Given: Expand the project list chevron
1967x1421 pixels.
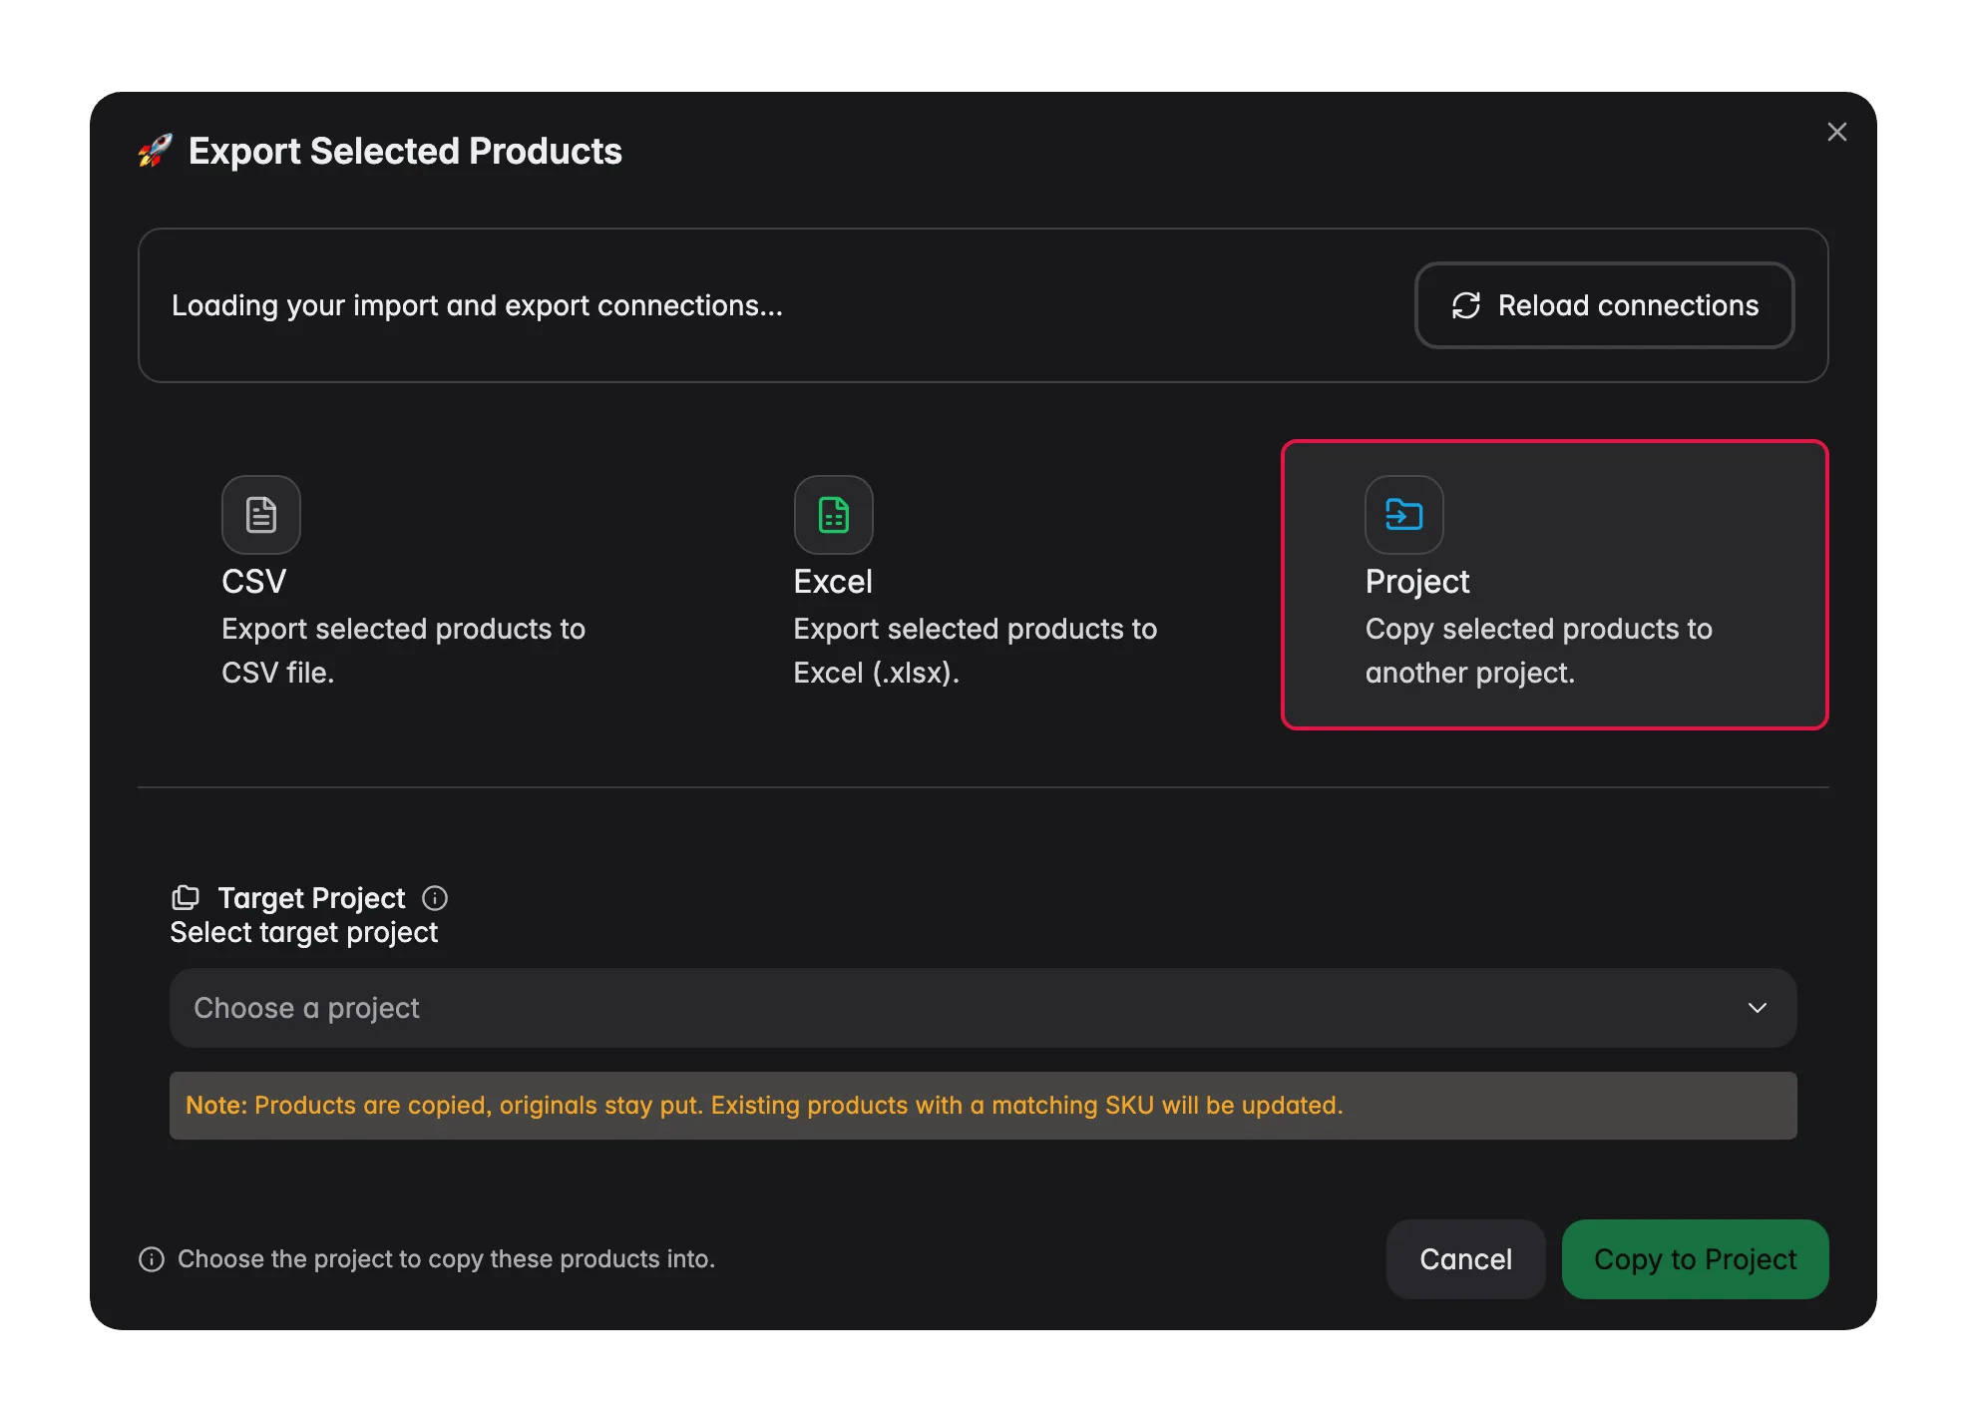Looking at the screenshot, I should coord(1758,1008).
